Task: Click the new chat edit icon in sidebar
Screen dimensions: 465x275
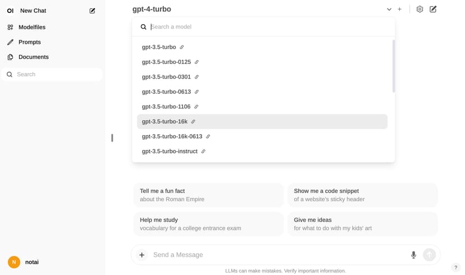Action: click(92, 11)
